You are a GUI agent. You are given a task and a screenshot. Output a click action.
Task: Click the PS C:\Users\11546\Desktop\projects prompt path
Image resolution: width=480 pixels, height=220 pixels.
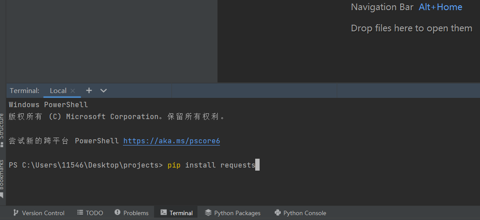pyautogui.click(x=86, y=165)
